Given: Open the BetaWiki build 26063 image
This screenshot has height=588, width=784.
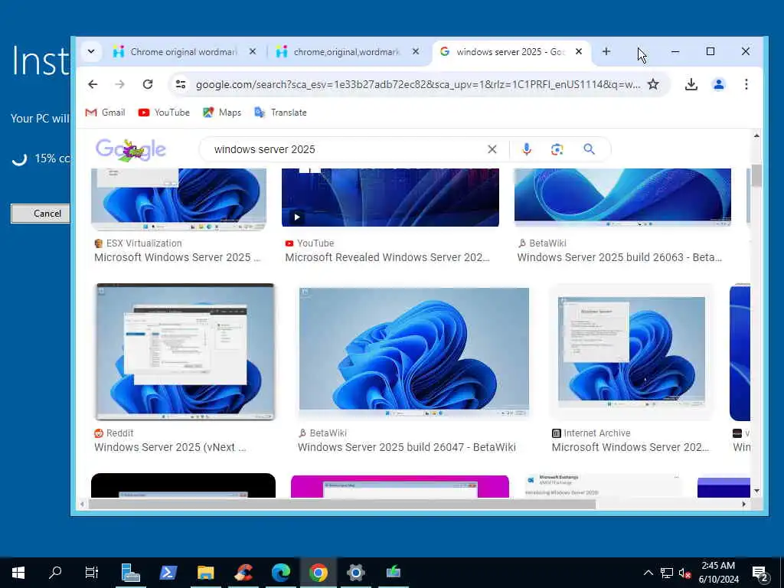Looking at the screenshot, I should tap(622, 197).
